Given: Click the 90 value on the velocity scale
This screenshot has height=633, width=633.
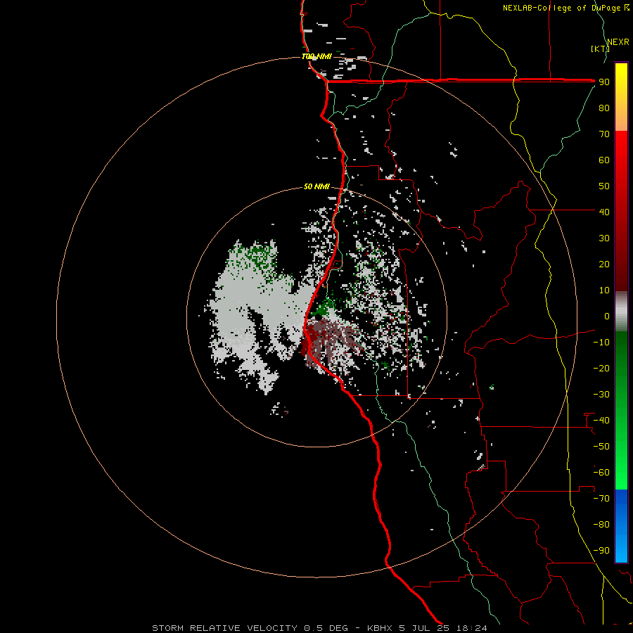Looking at the screenshot, I should pos(604,82).
